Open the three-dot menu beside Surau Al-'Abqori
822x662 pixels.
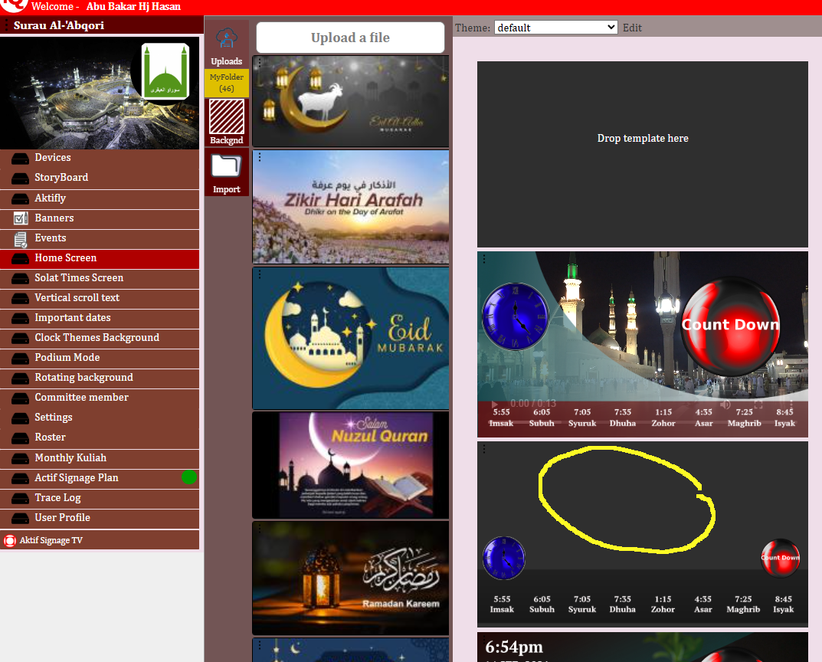pyautogui.click(x=6, y=25)
